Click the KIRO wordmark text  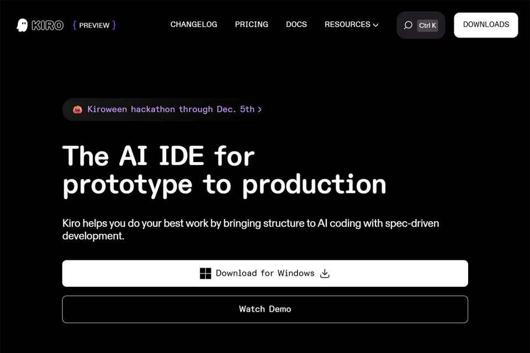tap(47, 25)
